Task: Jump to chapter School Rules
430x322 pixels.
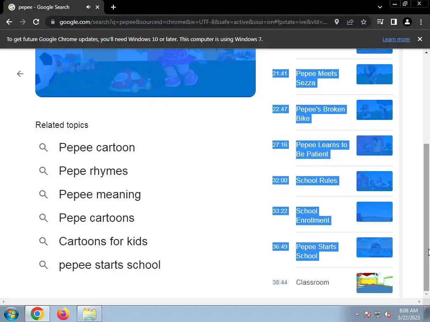Action: 317,180
